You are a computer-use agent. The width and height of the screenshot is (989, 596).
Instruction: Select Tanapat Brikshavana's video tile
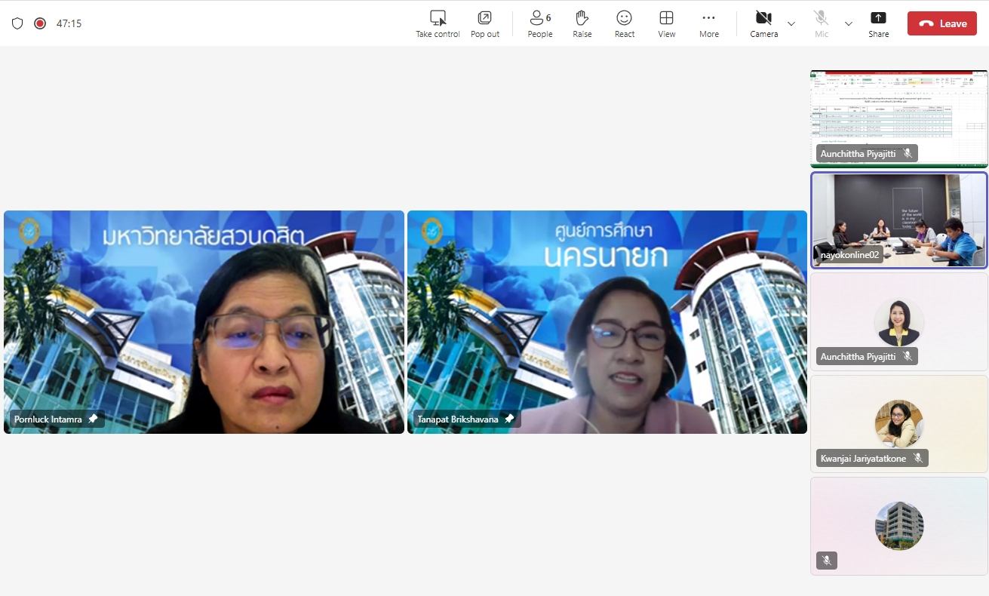[x=607, y=322]
